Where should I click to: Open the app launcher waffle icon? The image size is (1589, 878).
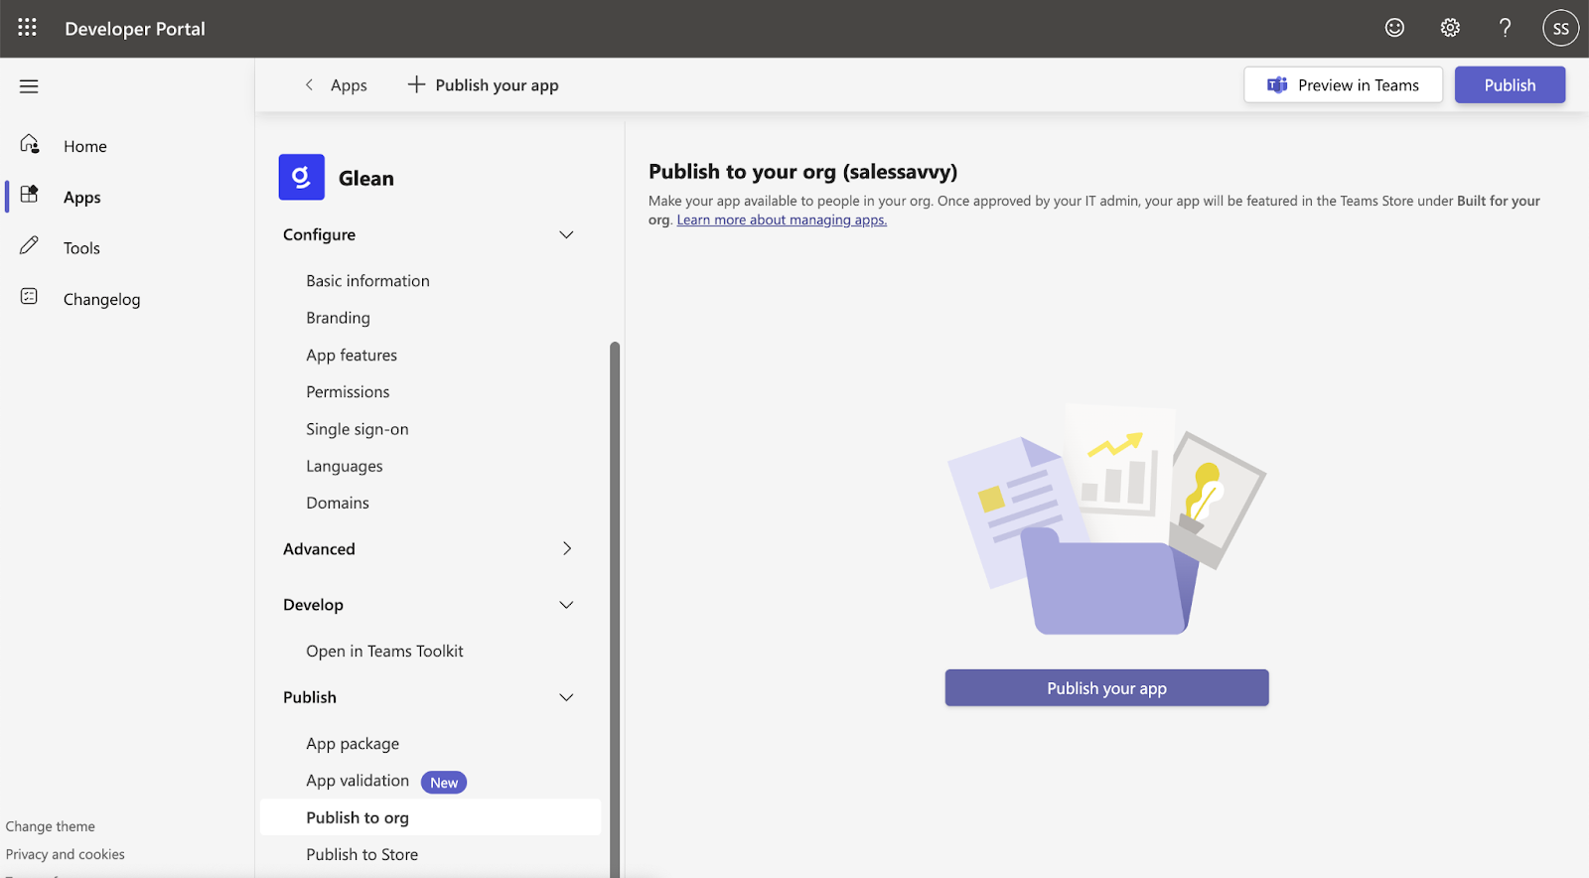click(x=27, y=28)
